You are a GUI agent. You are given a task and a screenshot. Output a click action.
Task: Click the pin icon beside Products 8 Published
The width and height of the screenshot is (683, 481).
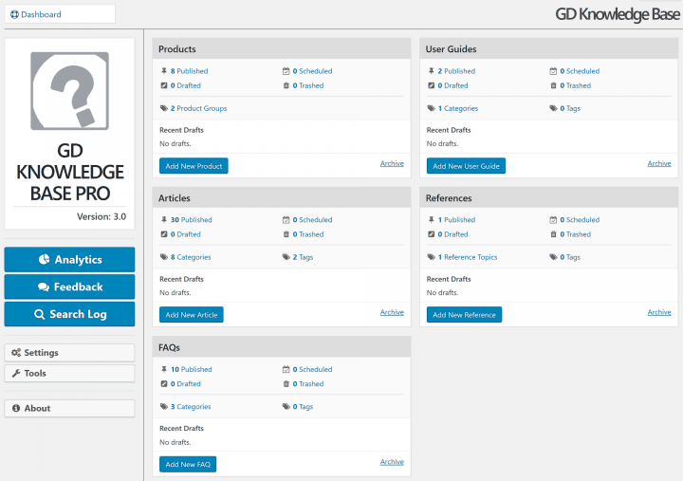(164, 71)
